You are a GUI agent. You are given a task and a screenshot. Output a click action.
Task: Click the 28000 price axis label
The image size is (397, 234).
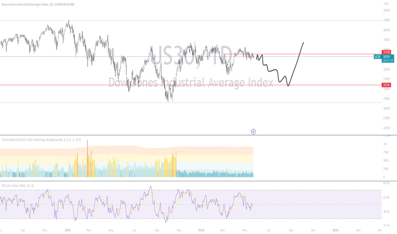click(x=387, y=108)
